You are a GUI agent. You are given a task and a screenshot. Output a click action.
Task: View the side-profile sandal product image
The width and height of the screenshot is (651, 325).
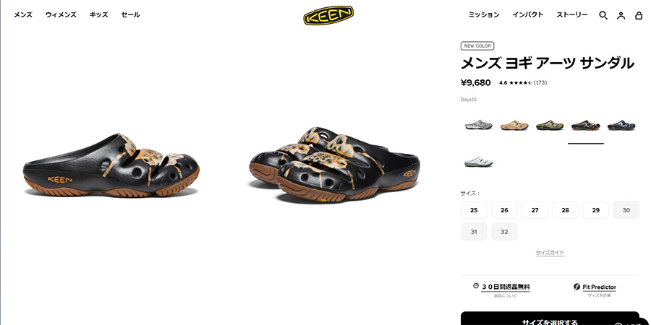[x=111, y=166]
